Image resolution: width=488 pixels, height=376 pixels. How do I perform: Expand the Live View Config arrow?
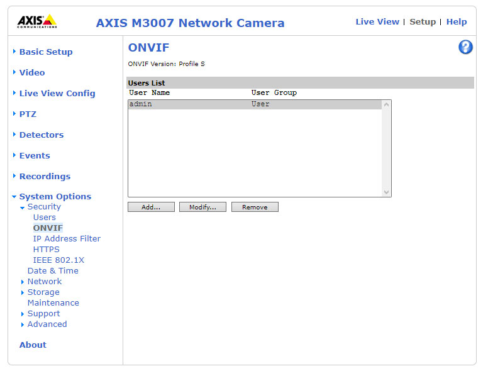pyautogui.click(x=14, y=93)
